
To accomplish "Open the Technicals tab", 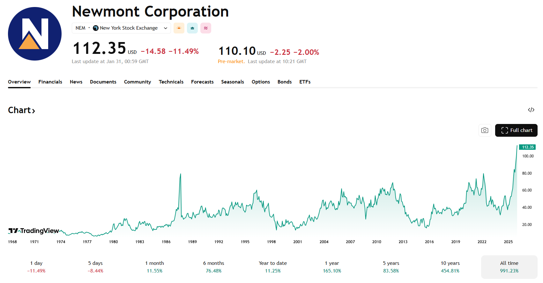I will (171, 82).
